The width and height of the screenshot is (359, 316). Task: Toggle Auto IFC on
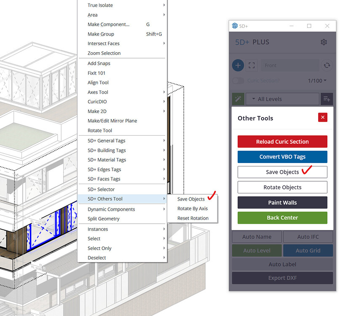point(308,237)
